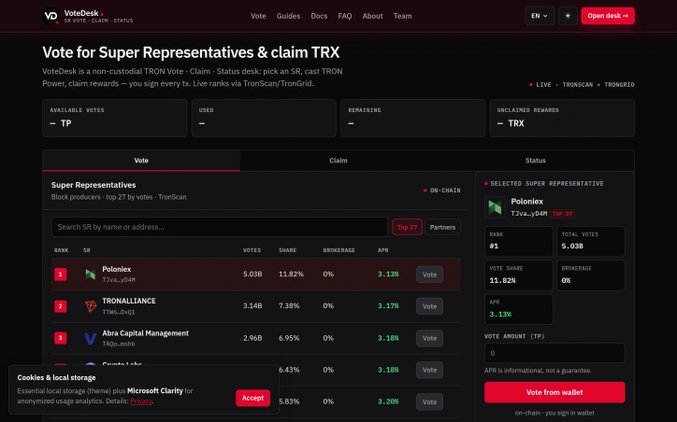This screenshot has width=677, height=422.
Task: Click the RANK column header
Action: coord(62,250)
